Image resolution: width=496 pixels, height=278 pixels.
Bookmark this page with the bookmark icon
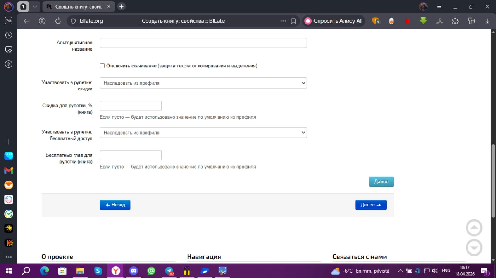(x=293, y=21)
